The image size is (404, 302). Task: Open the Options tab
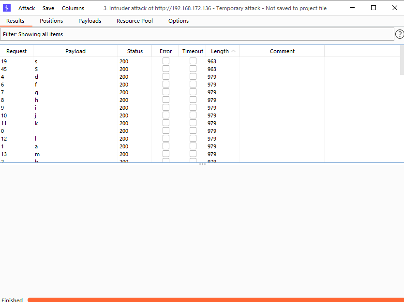[x=179, y=21]
